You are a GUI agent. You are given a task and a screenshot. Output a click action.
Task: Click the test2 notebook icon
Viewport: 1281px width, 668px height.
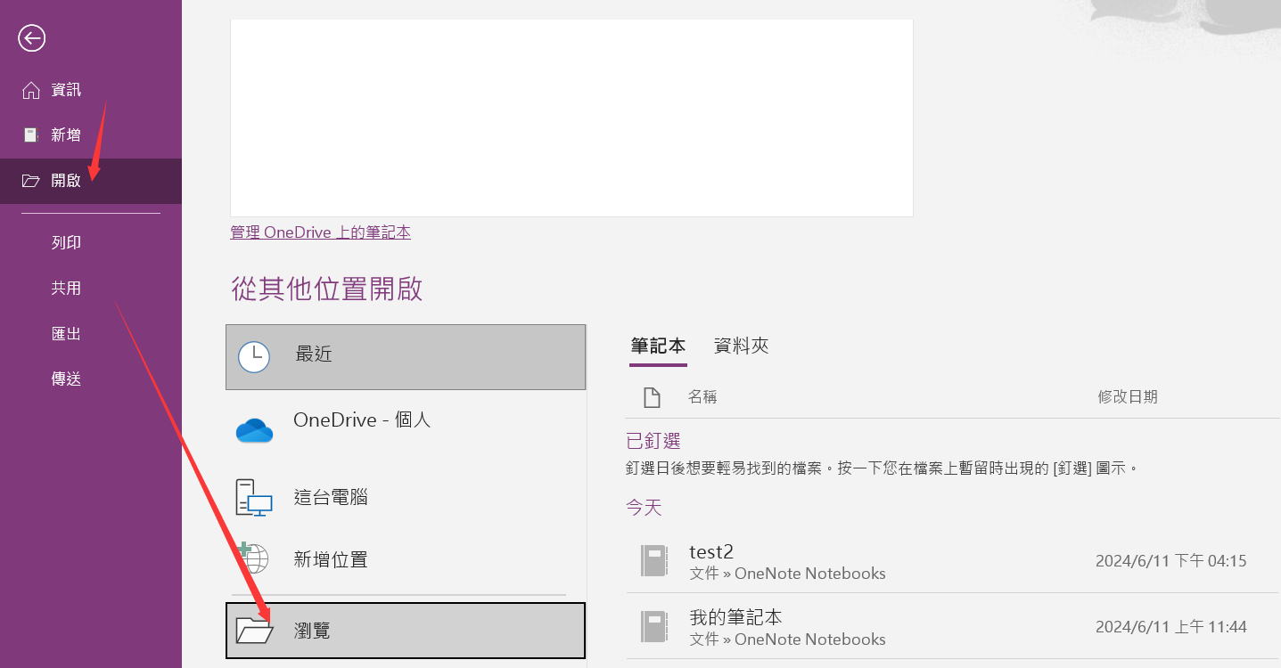point(654,560)
